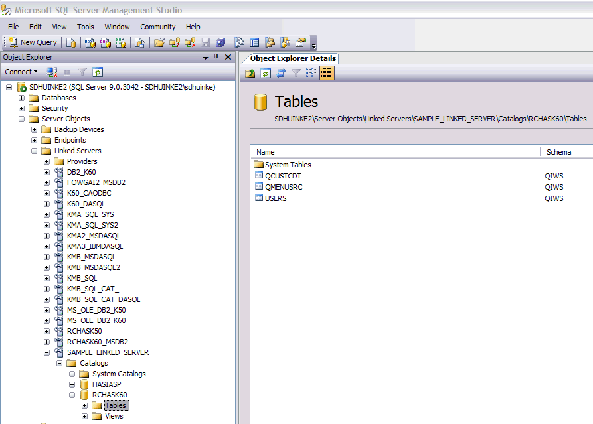The height and width of the screenshot is (424, 593).
Task: Go up one level in Object Explorer Details
Action: click(x=250, y=73)
